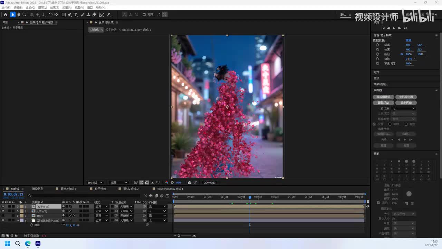
Task: Switch to the 素材2 合成1 timeline tab
Action: tap(68, 189)
